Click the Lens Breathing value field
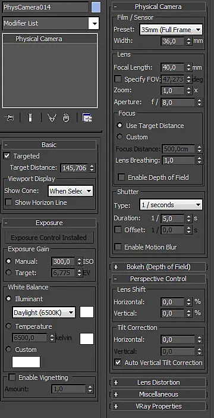Viewport: 214px width, 418px height. point(178,160)
